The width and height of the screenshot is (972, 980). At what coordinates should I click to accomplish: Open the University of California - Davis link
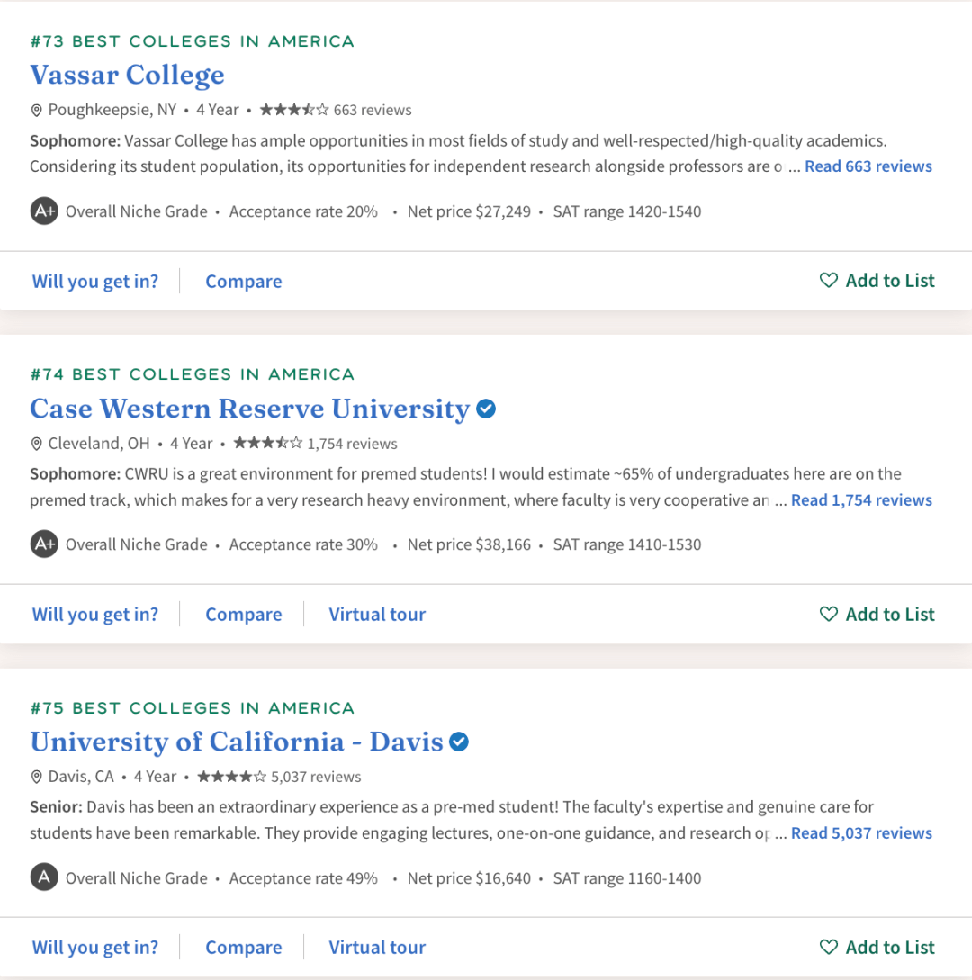(x=237, y=742)
